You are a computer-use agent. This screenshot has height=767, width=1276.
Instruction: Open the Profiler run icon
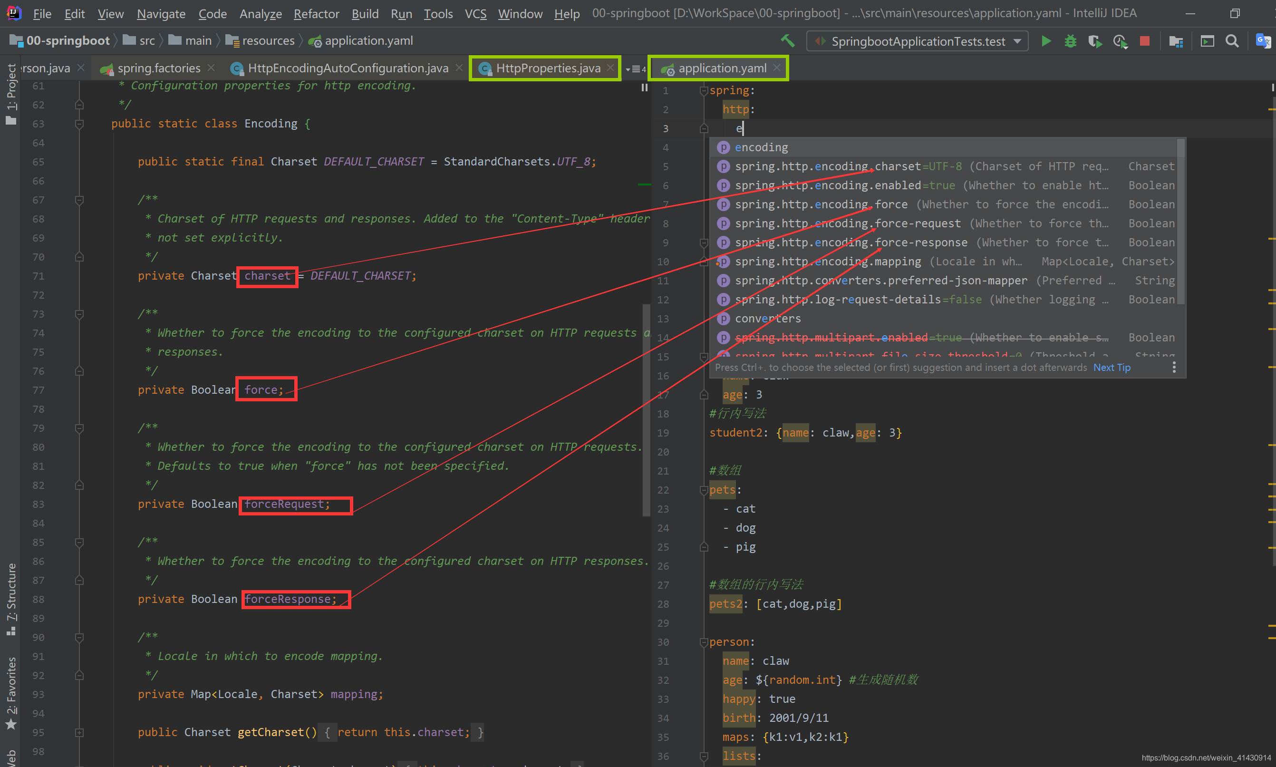coord(1120,41)
